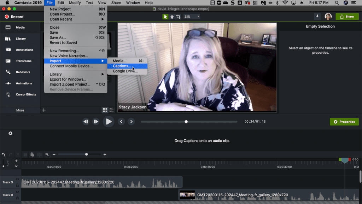Jump to previous clip arrow

point(121,122)
